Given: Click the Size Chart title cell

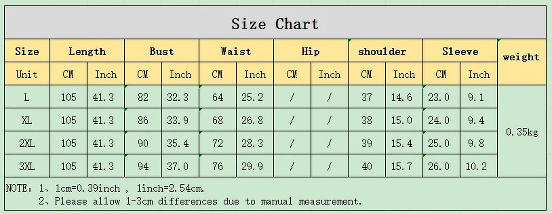Looking at the screenshot, I should tap(275, 24).
